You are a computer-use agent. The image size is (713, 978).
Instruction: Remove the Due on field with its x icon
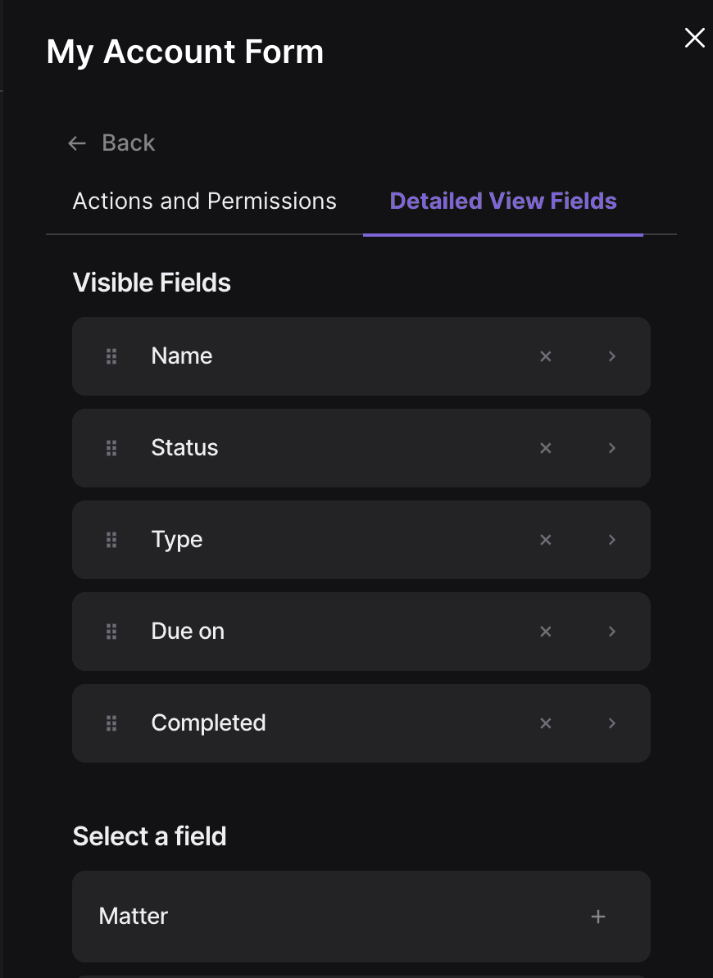[x=545, y=632]
